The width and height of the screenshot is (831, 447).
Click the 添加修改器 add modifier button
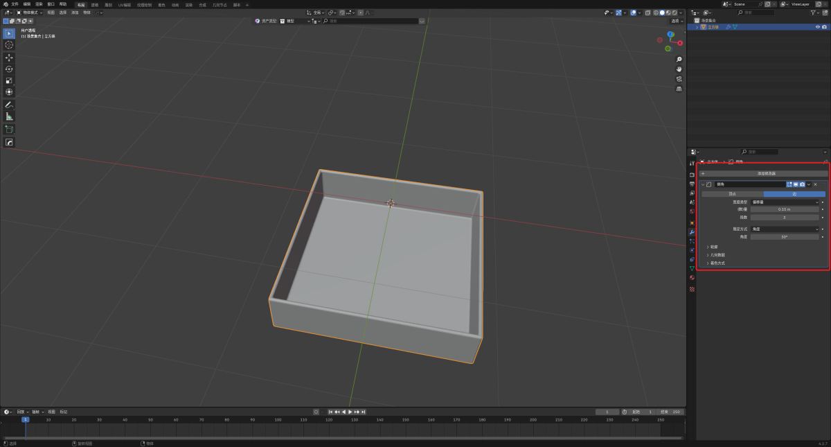pyautogui.click(x=766, y=173)
